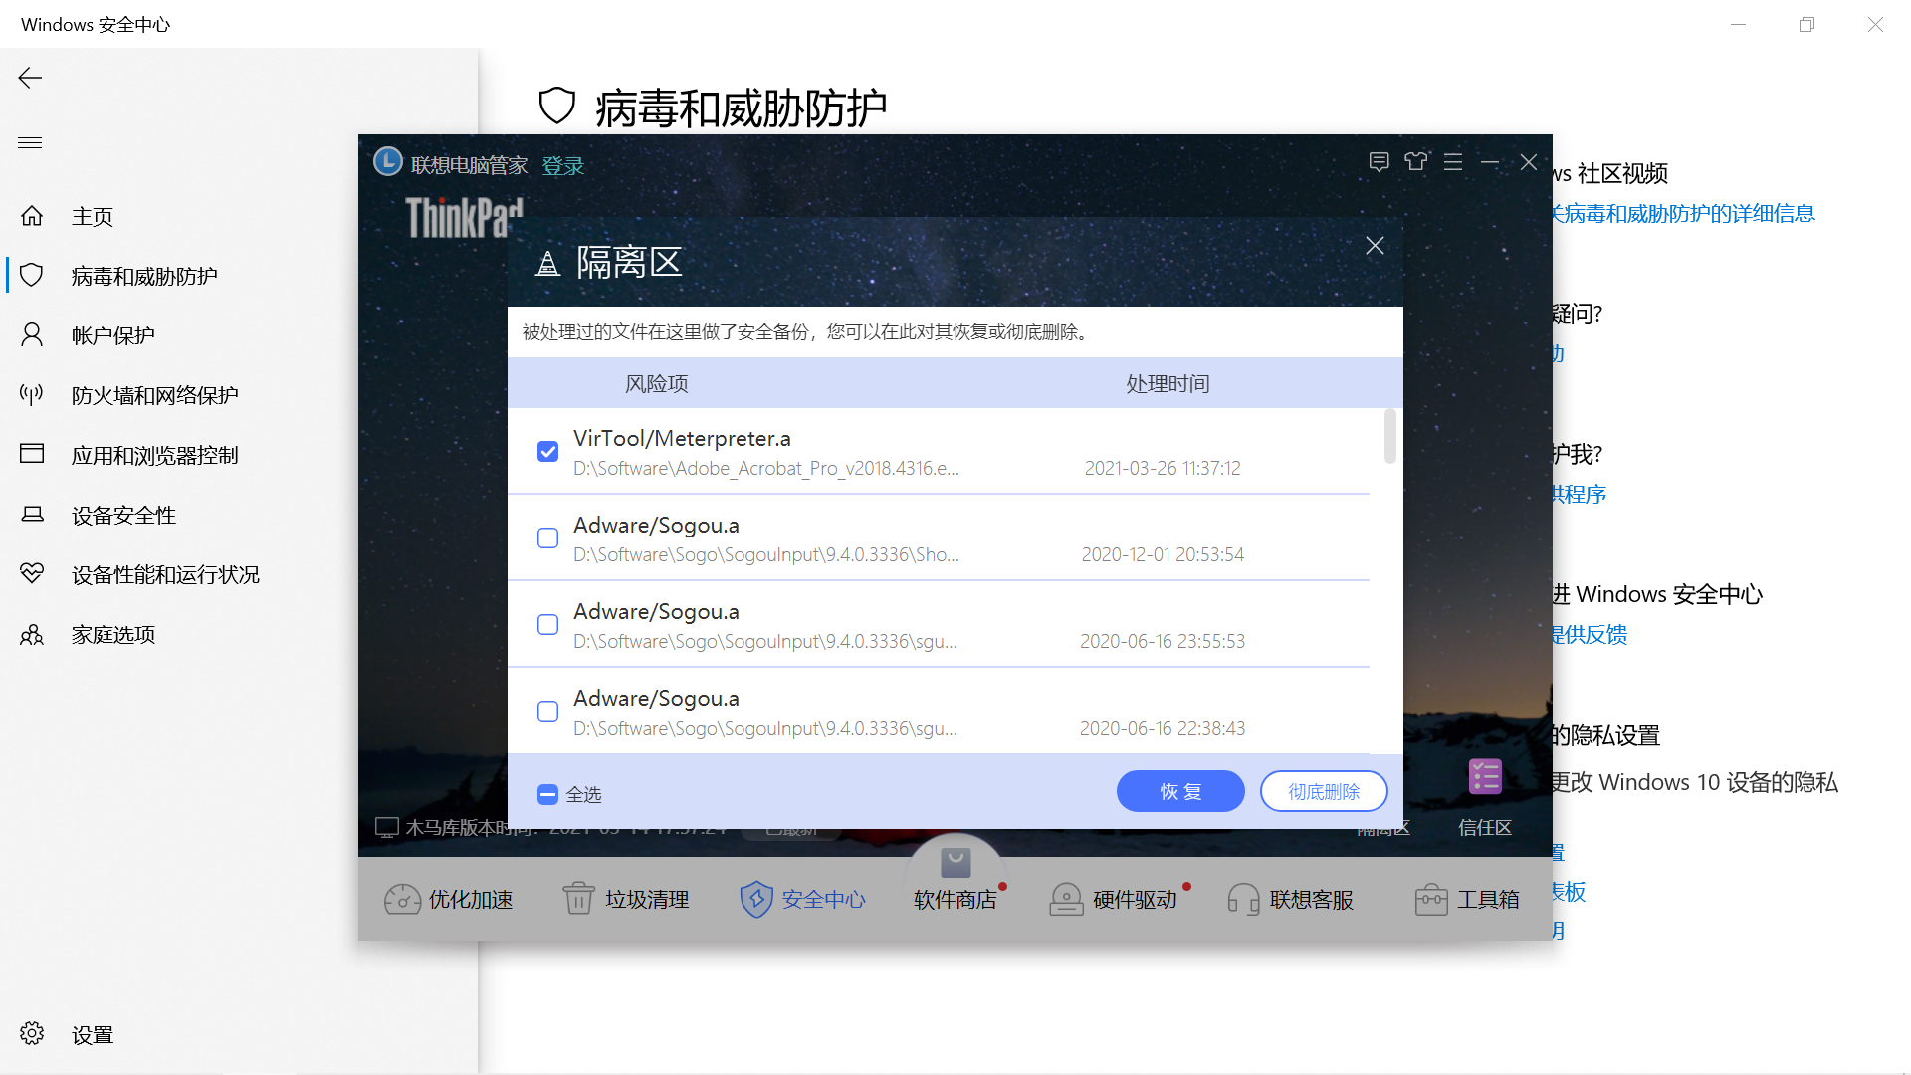Screen dimensions: 1911x1075
Task: Click the quarantine list scrollbar
Action: (1389, 437)
